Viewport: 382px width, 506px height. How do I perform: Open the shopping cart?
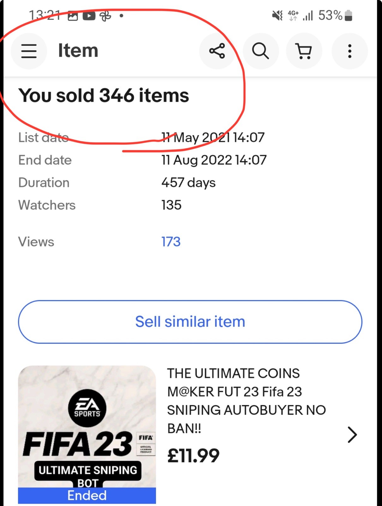(x=304, y=51)
